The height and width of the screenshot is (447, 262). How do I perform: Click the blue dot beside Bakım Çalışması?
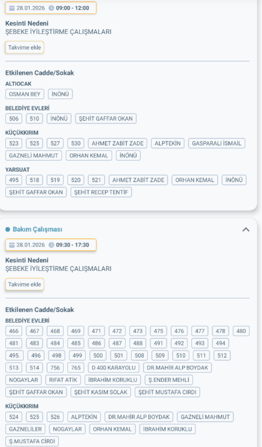(8, 229)
